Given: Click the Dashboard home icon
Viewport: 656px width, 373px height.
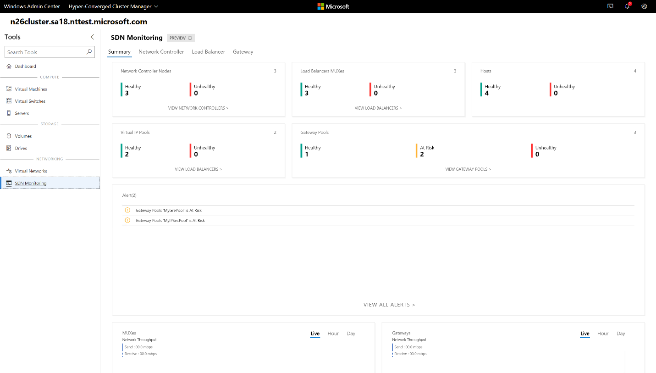Looking at the screenshot, I should point(9,67).
